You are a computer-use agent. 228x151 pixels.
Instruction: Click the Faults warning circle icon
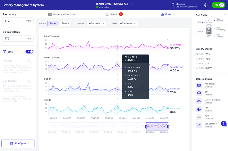pos(107,14)
